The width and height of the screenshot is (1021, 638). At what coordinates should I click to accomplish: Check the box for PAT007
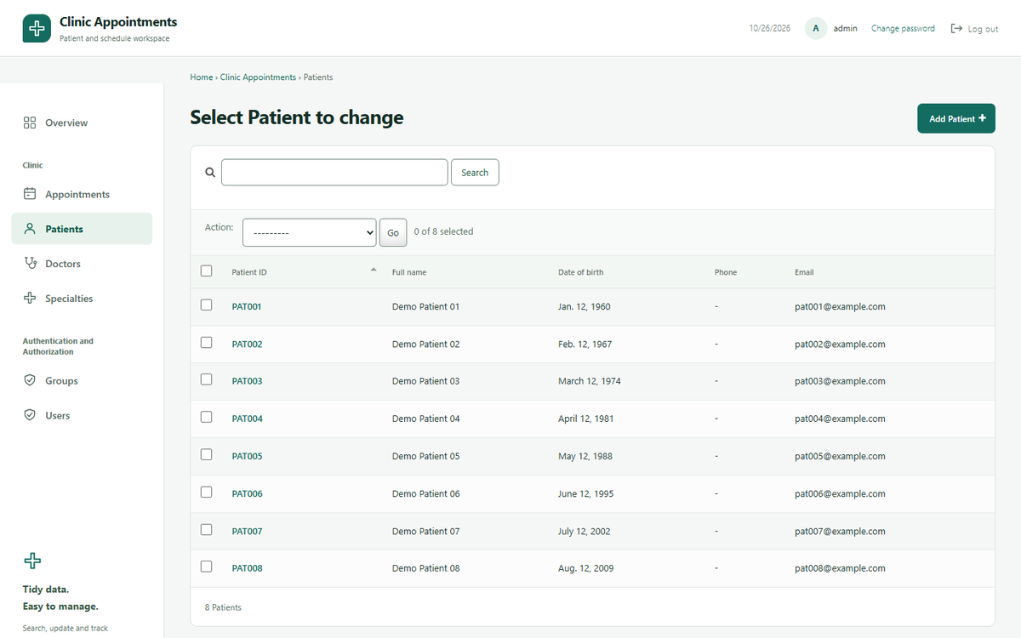click(x=206, y=529)
